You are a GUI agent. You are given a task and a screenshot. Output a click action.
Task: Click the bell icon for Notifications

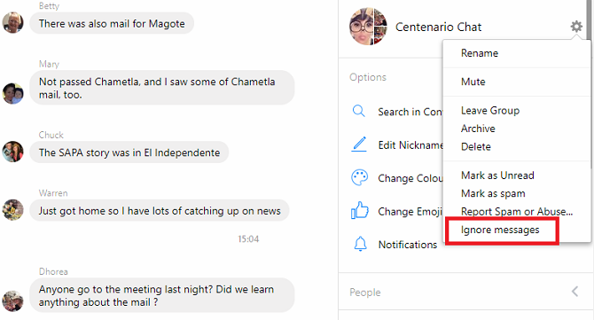point(360,244)
